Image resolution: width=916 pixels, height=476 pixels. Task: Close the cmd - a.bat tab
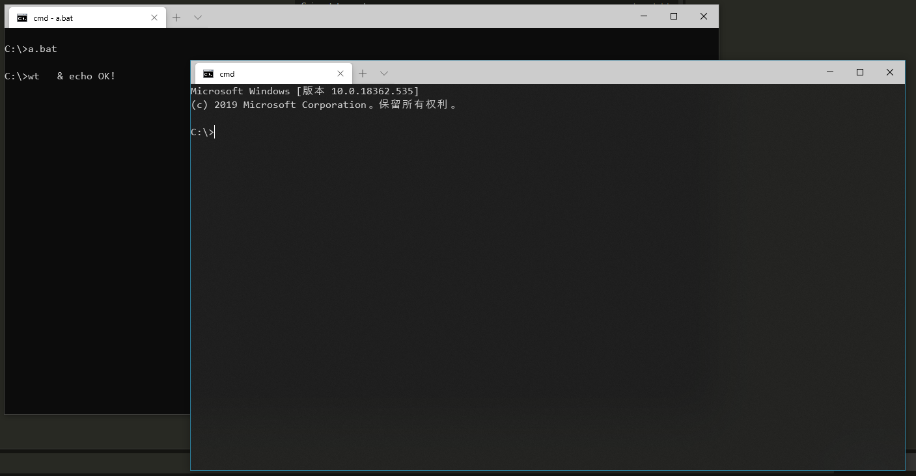(x=154, y=18)
